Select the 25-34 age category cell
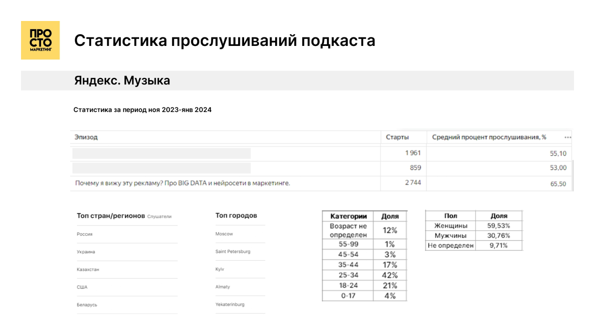This screenshot has width=595, height=335. (x=348, y=275)
